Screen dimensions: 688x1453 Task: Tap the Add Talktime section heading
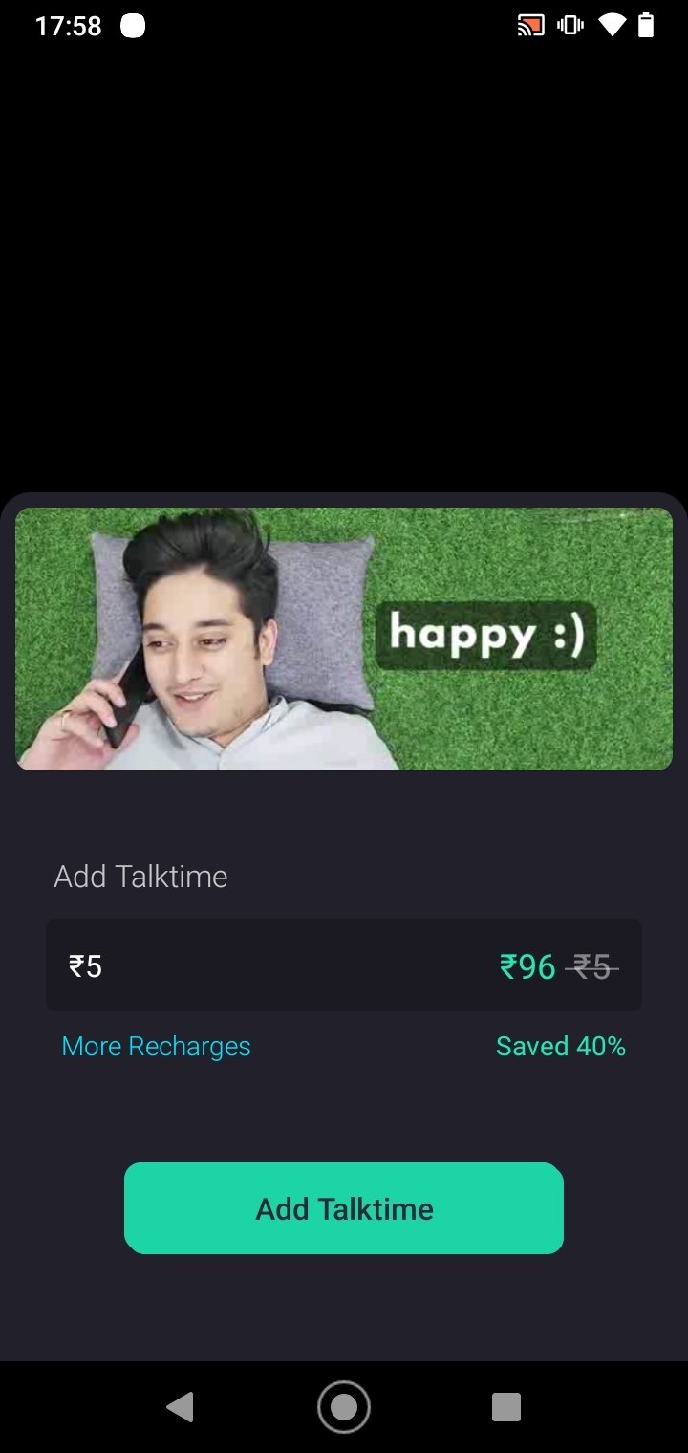point(140,877)
